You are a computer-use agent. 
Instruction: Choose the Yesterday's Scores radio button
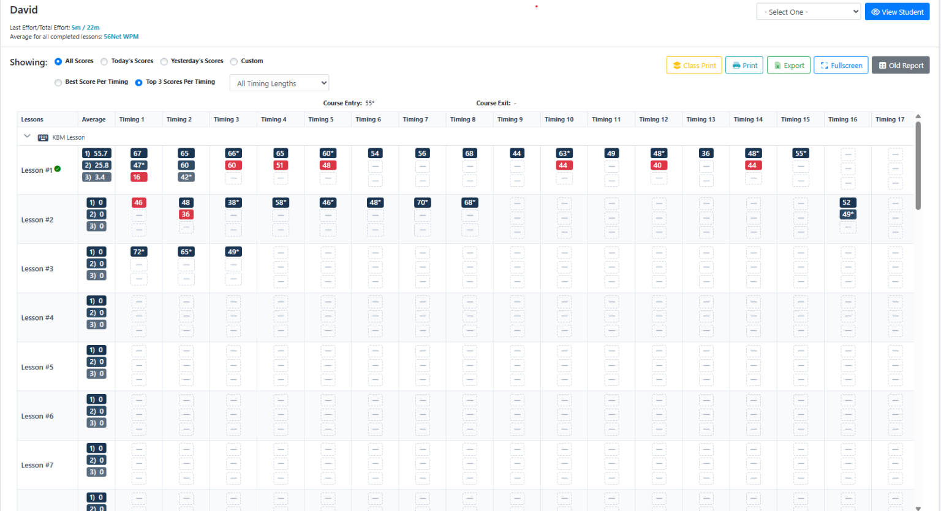pyautogui.click(x=164, y=61)
